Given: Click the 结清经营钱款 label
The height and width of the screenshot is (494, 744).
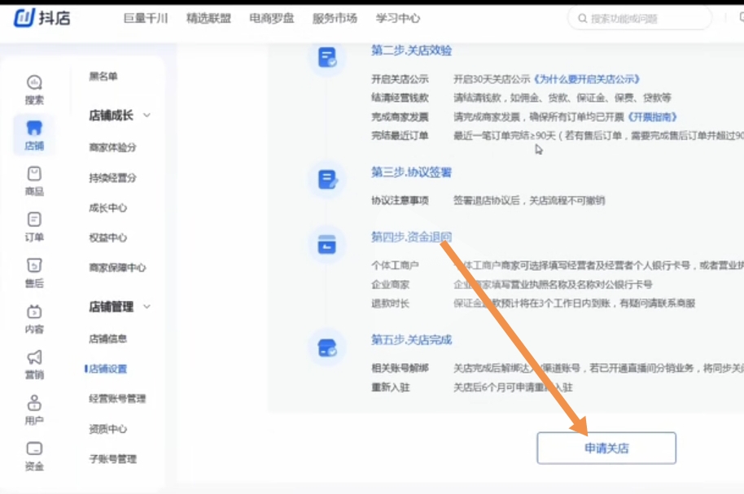Looking at the screenshot, I should tap(400, 98).
